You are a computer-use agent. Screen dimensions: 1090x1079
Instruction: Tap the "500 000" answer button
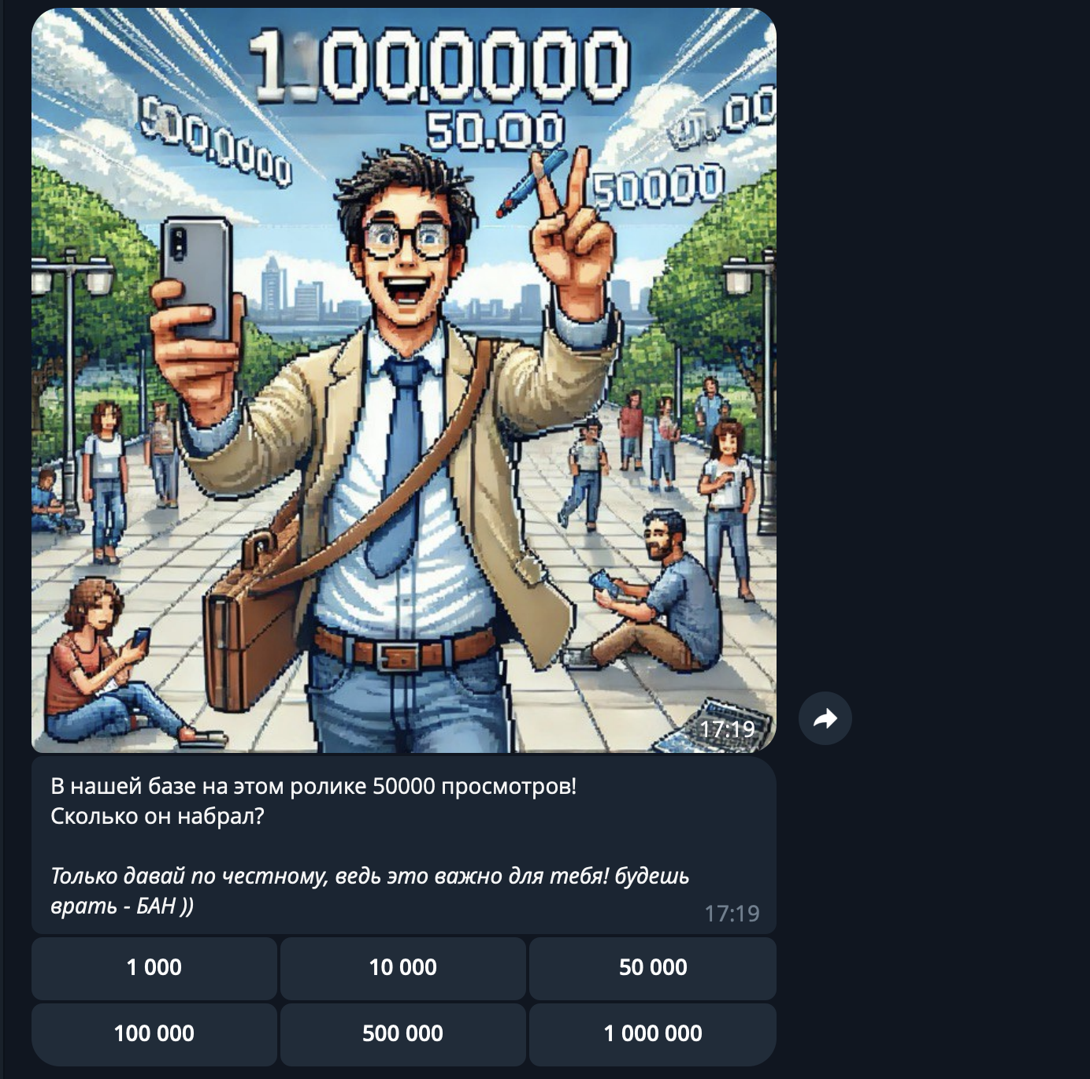click(x=402, y=1034)
